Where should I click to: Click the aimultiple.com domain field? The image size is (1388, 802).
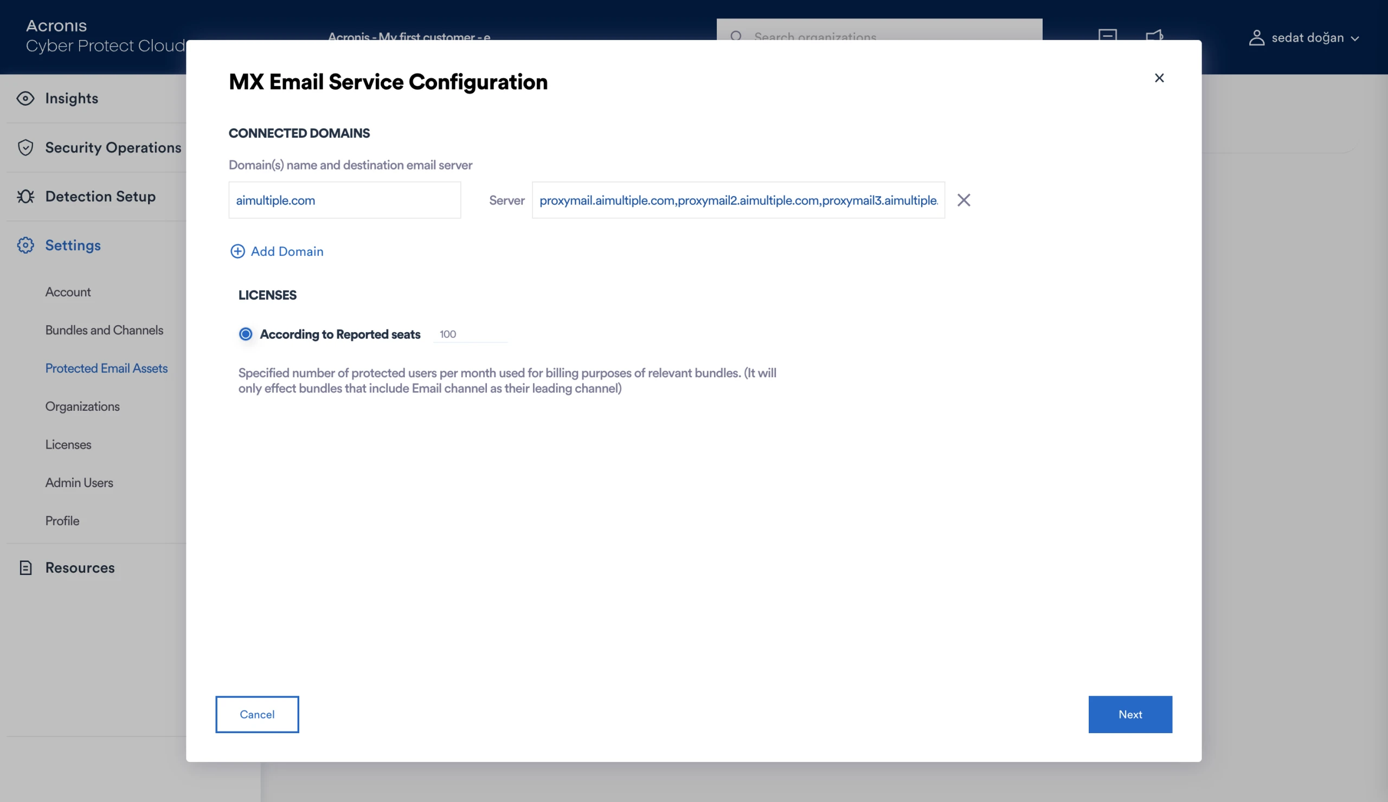pyautogui.click(x=345, y=200)
